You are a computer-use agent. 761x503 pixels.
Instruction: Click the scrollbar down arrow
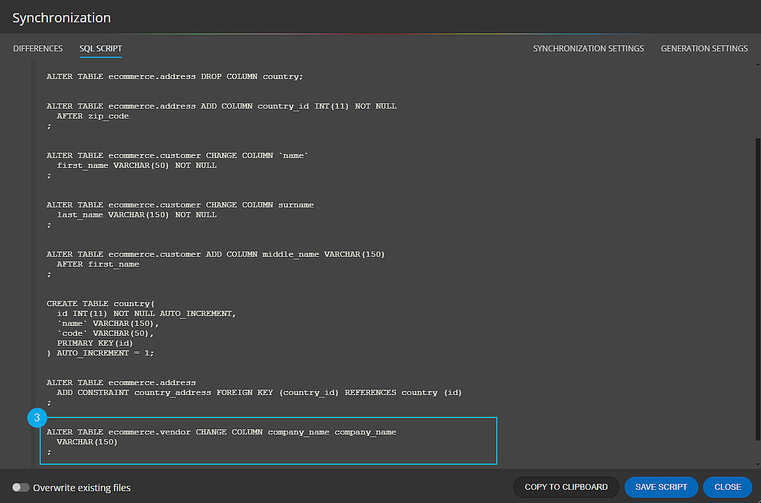[758, 465]
